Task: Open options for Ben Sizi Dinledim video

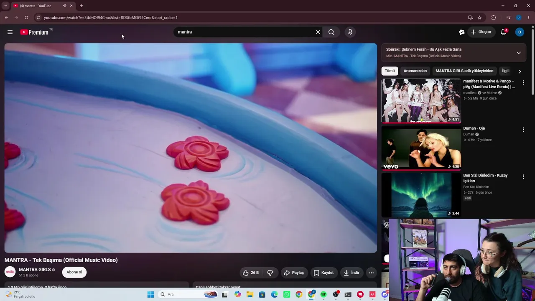Action: click(523, 177)
